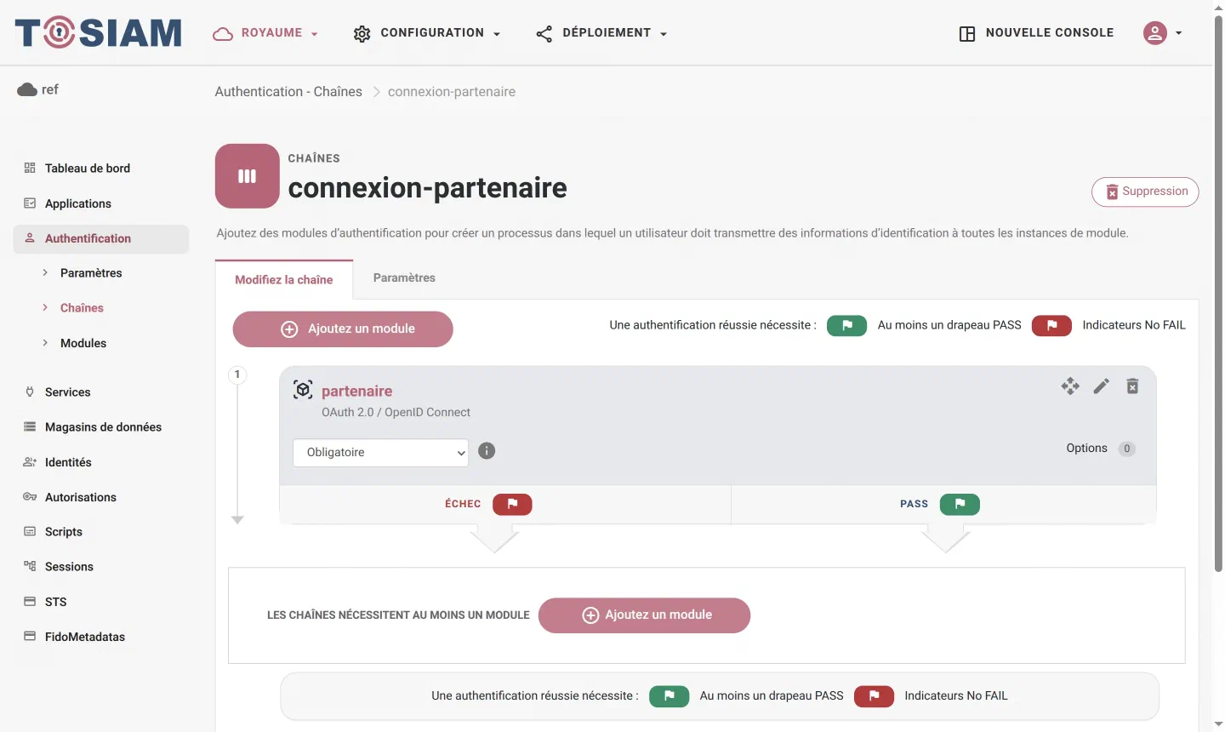This screenshot has height=732, width=1225.
Task: Click the bottom red No FAIL flag badge
Action: pyautogui.click(x=874, y=696)
